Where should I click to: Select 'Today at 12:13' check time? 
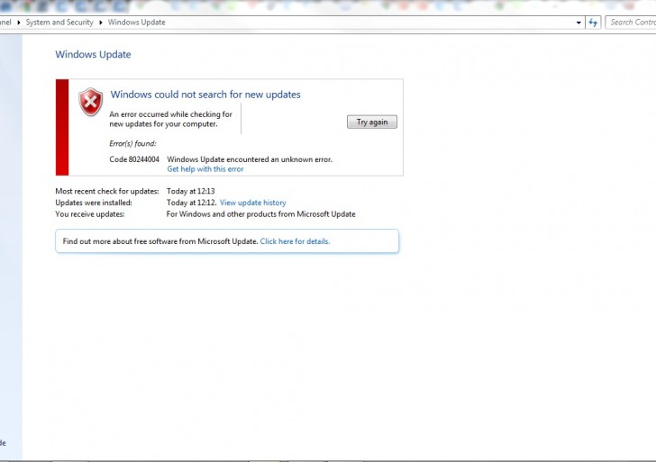pos(191,191)
